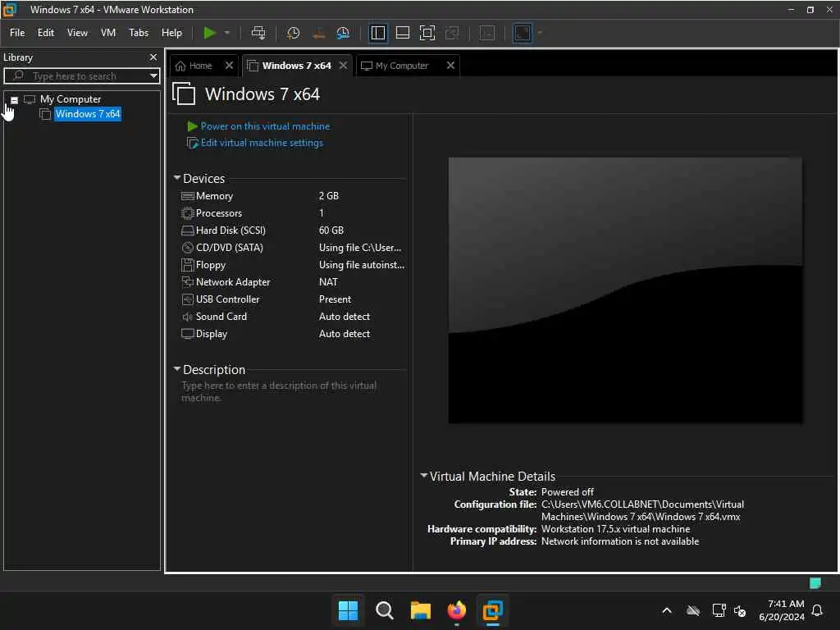Click the Sound Card device icon
The image size is (840, 630).
[x=188, y=317]
